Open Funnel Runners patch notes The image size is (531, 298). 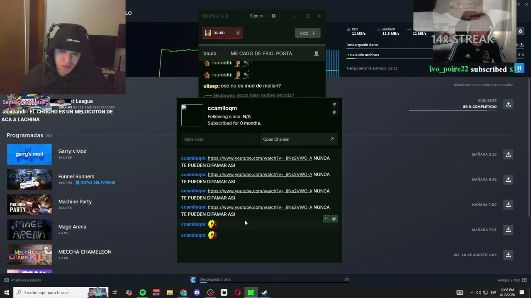95,183
